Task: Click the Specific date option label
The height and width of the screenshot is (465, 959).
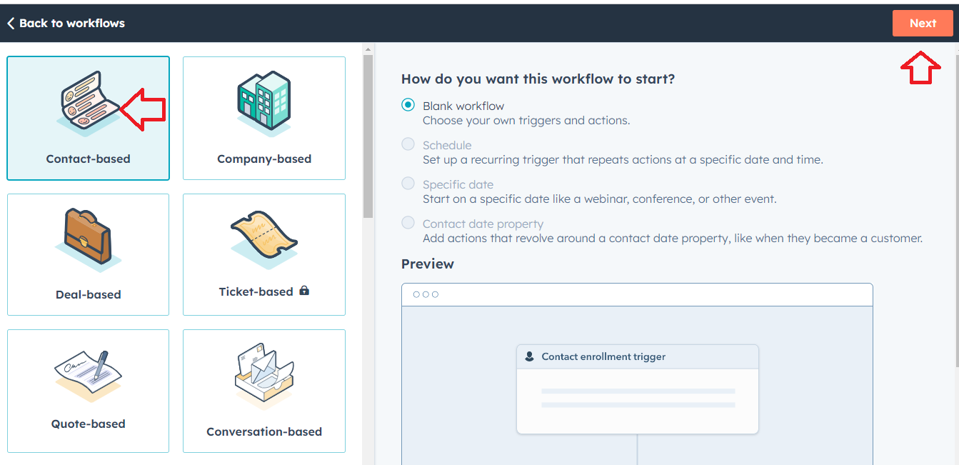Action: pos(458,184)
